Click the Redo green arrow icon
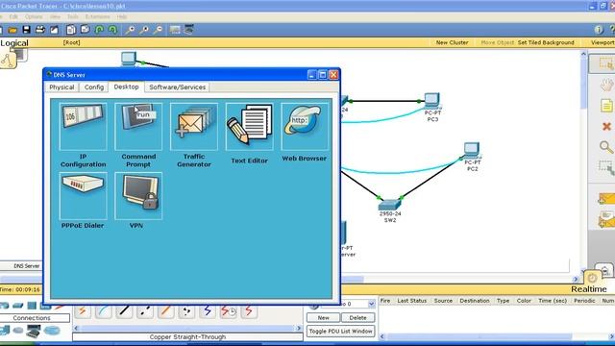This screenshot has height=346, width=615. coord(113,30)
